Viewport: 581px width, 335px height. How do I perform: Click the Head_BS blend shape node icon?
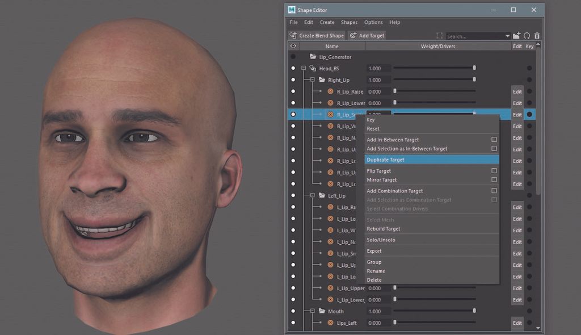pyautogui.click(x=312, y=68)
